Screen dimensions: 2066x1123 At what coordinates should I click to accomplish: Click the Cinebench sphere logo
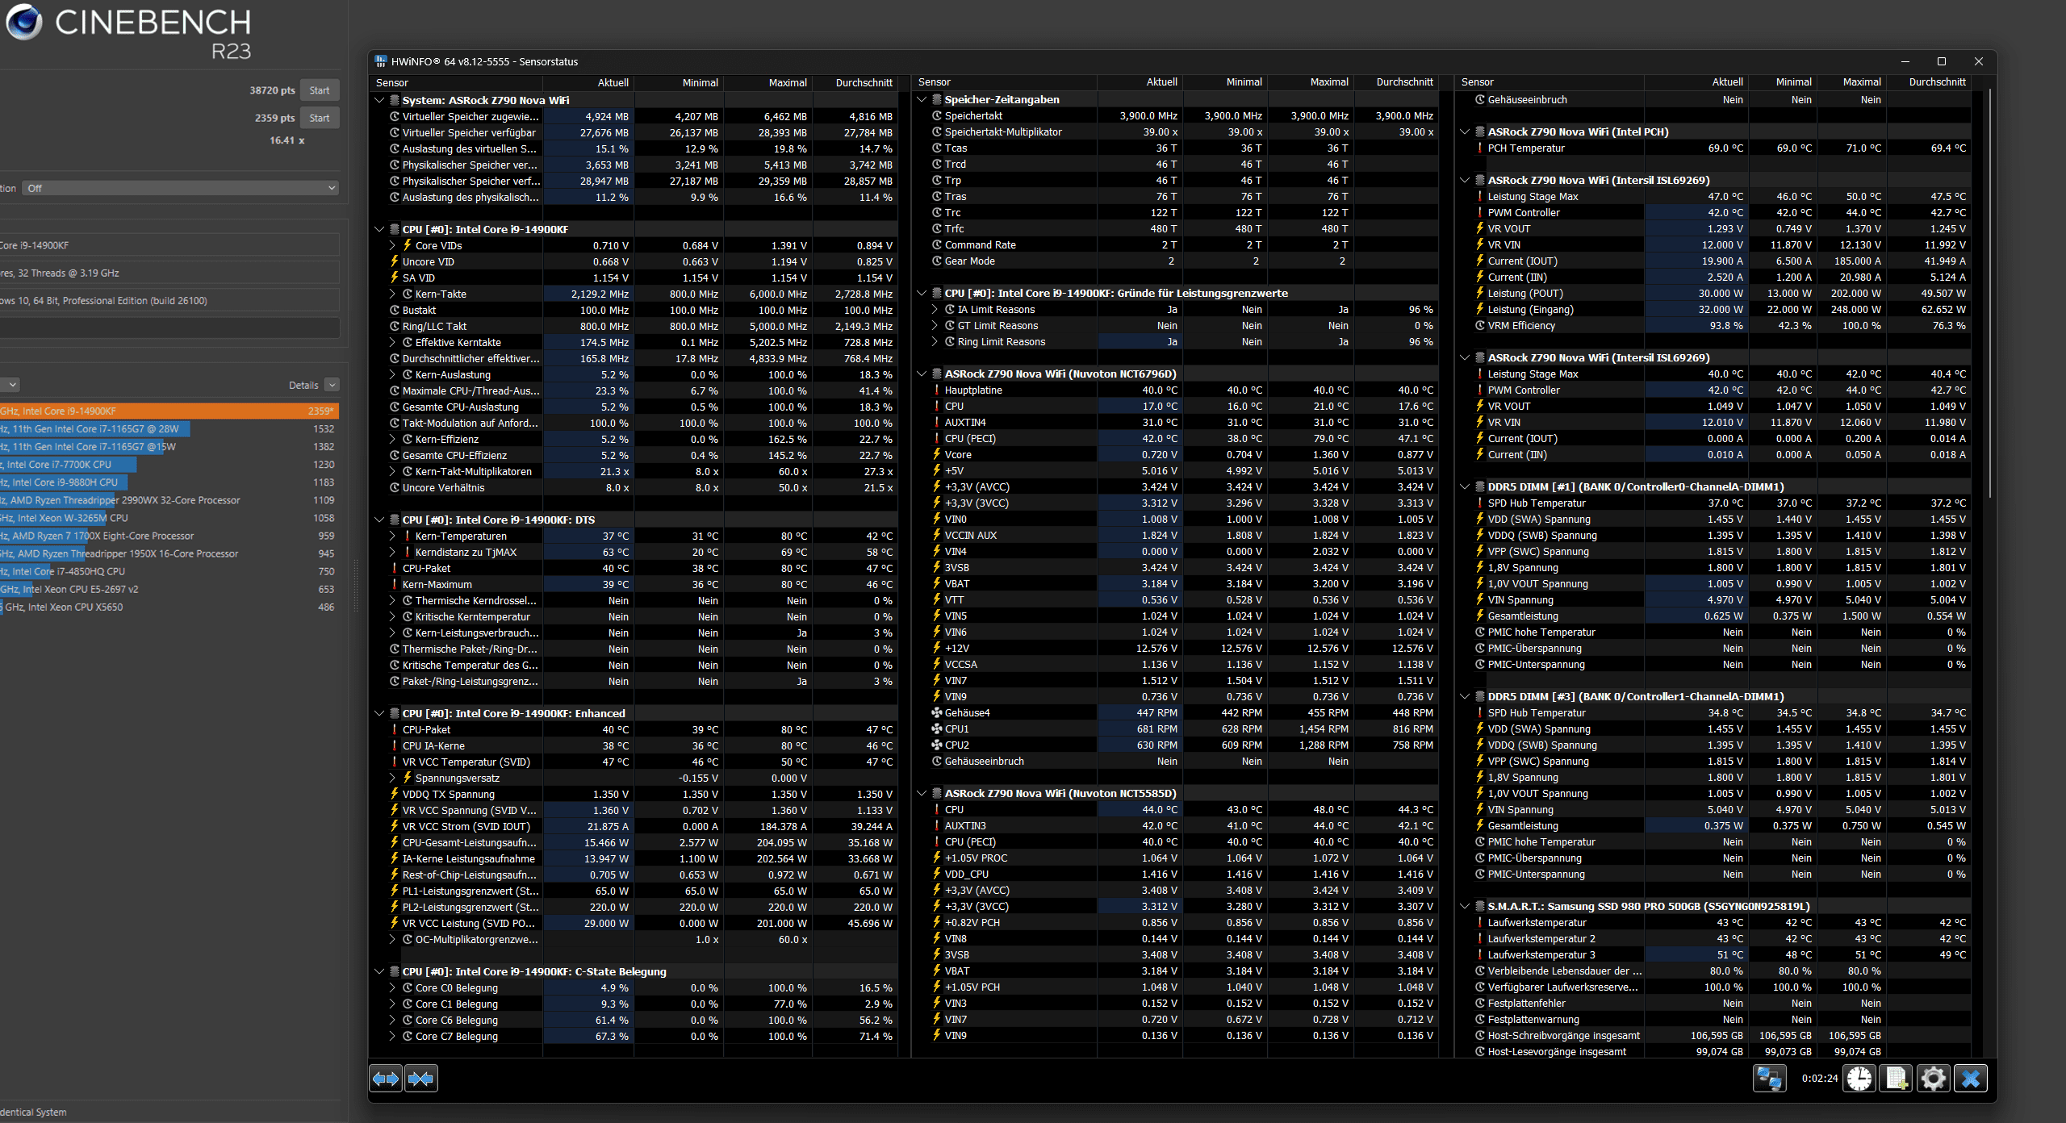click(x=24, y=22)
